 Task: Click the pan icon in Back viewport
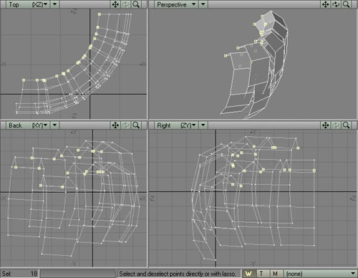tap(115, 125)
